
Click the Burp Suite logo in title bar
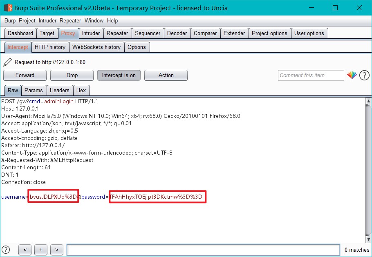tap(8, 8)
